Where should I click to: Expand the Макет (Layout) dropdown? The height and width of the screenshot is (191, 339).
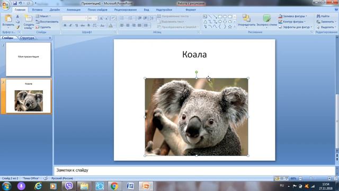point(43,16)
